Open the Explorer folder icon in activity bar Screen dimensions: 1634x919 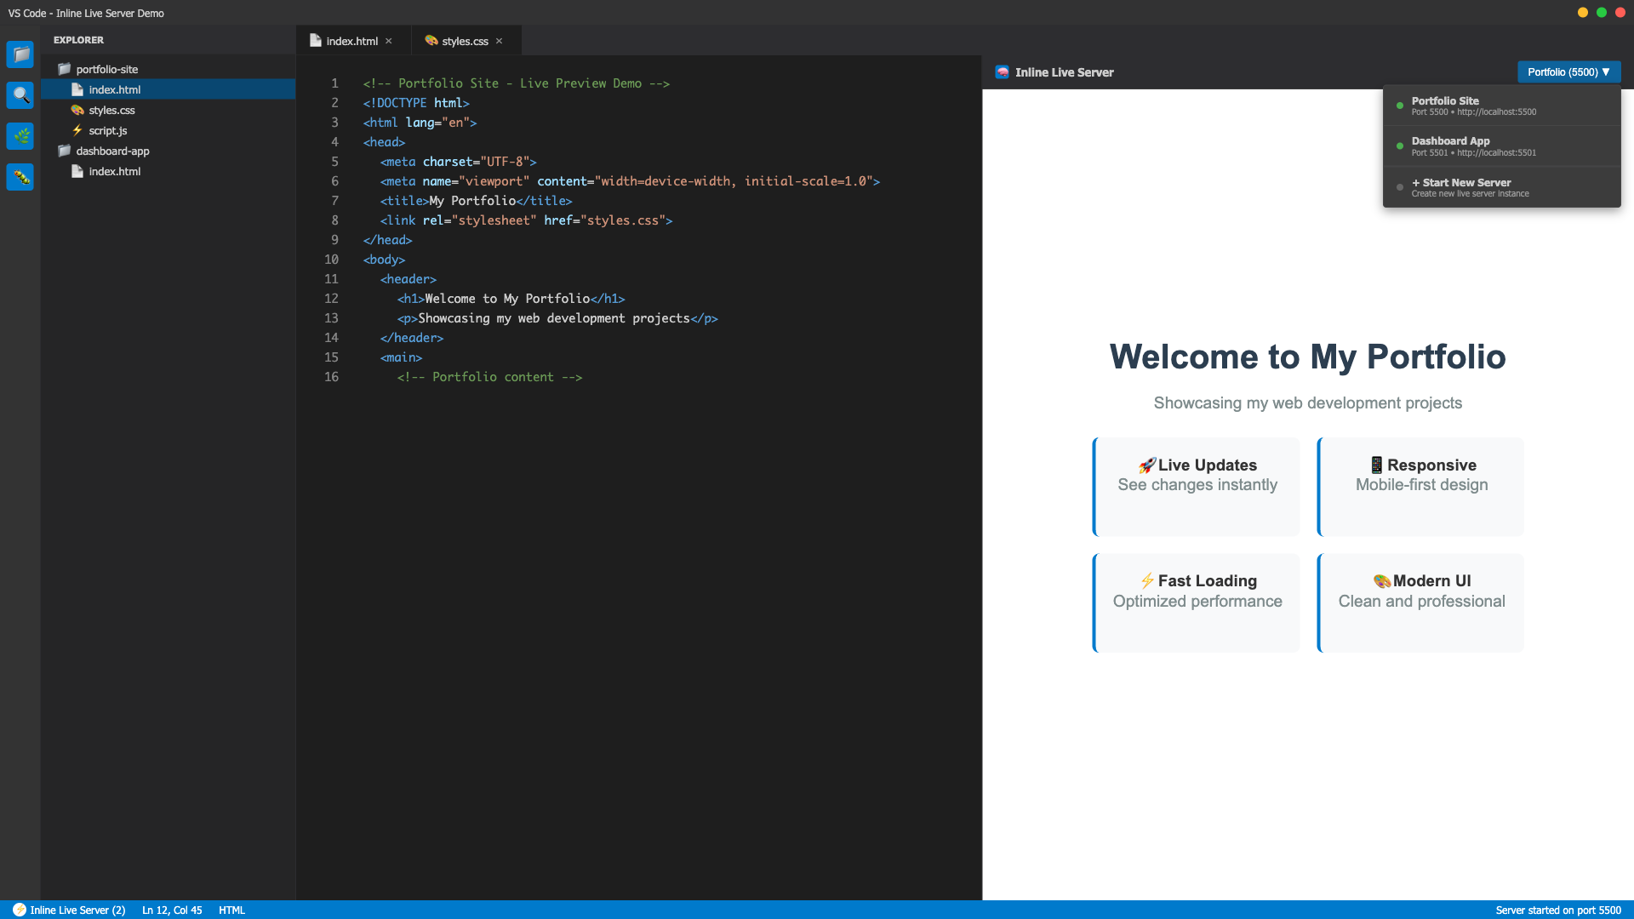20,54
